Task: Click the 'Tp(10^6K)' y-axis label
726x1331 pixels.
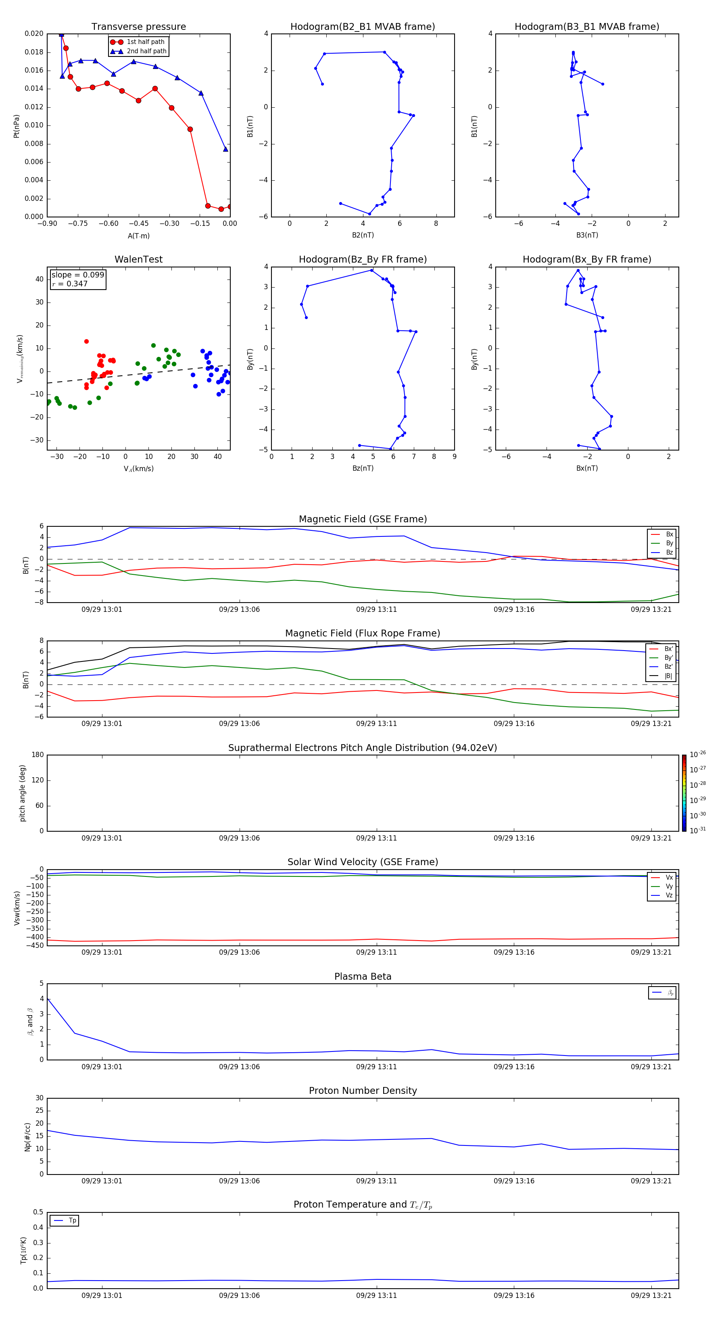Action: 23,1250
